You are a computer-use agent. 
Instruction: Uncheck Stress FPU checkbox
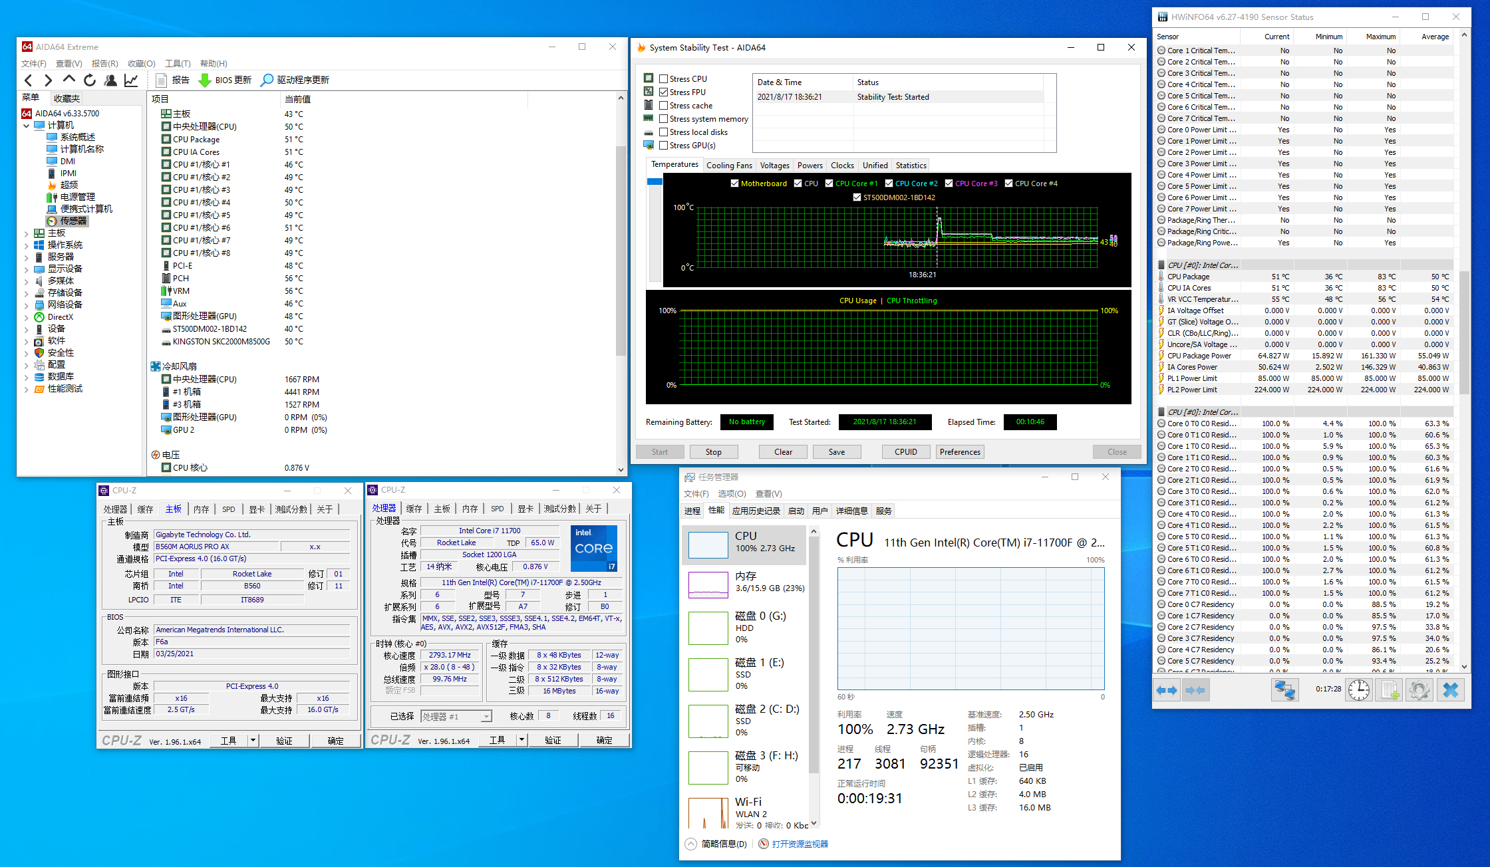[x=664, y=92]
